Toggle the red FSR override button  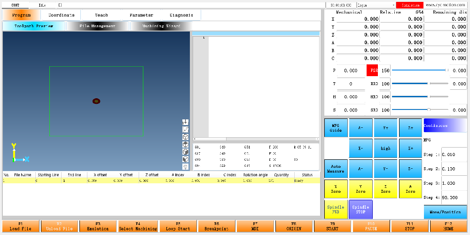(x=372, y=70)
